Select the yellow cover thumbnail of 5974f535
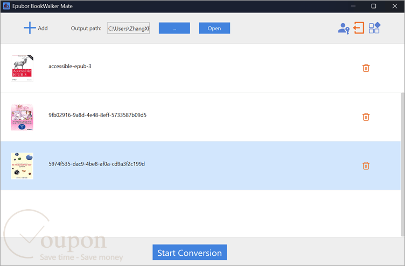Image resolution: width=405 pixels, height=266 pixels. [x=22, y=166]
